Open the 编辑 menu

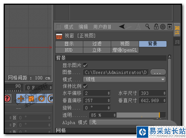[x=83, y=27]
